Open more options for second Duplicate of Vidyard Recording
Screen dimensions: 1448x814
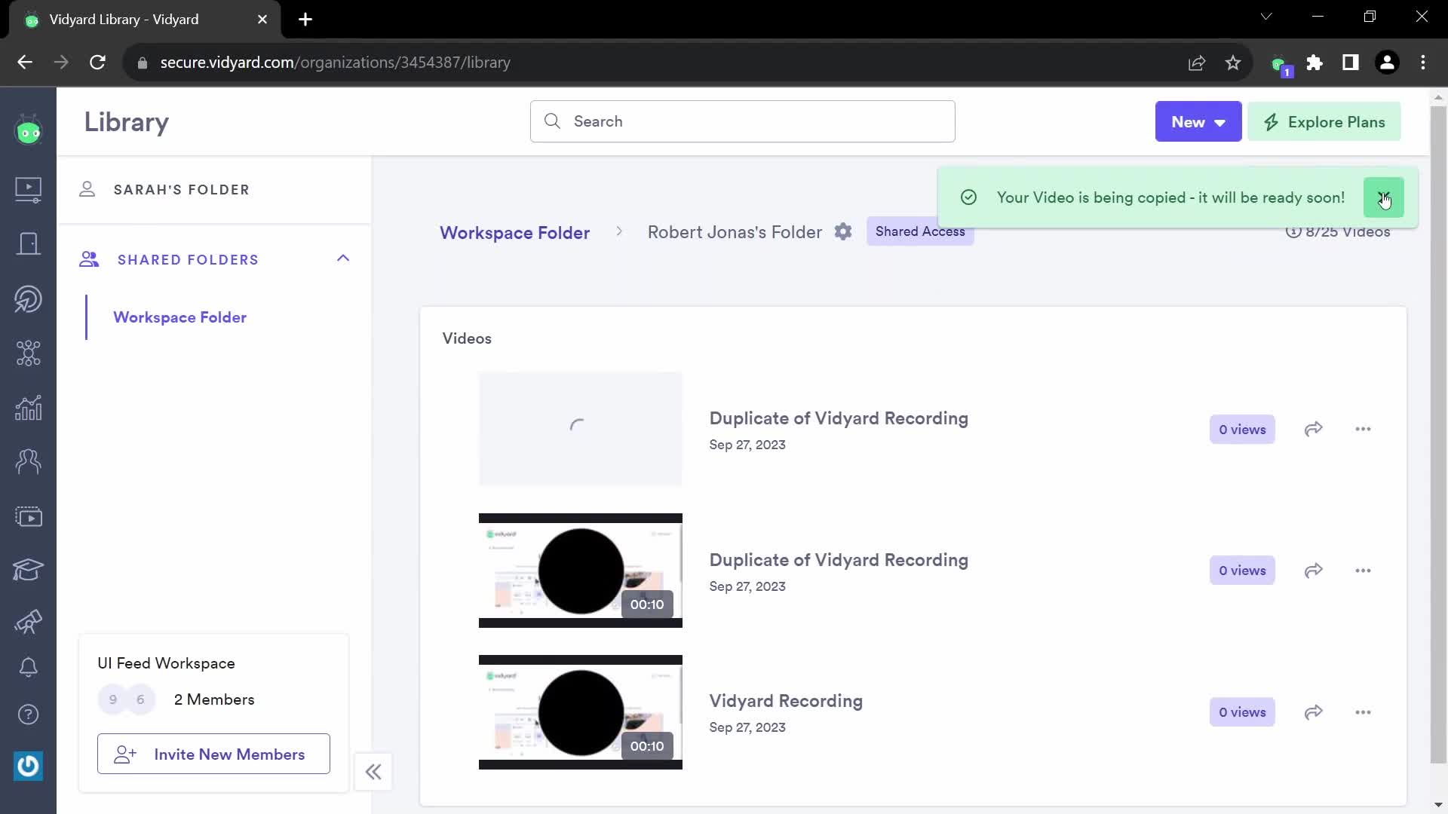[x=1363, y=571]
